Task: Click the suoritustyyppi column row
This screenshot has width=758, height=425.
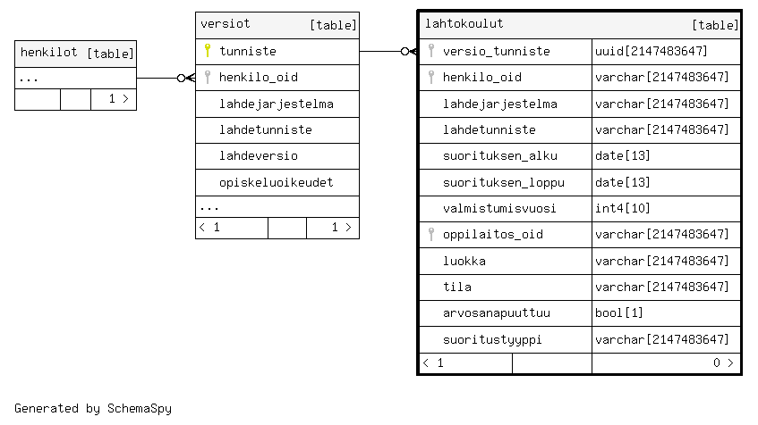Action: point(500,339)
